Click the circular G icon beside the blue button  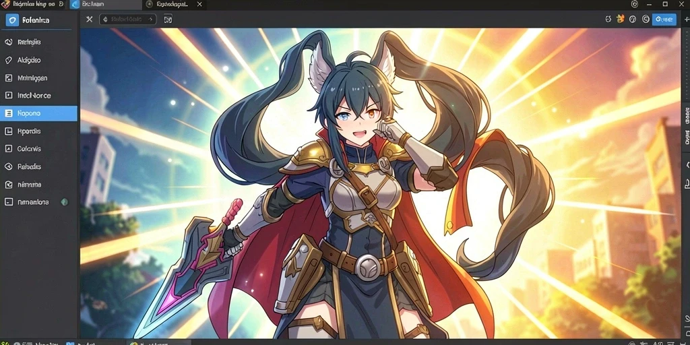click(x=646, y=19)
